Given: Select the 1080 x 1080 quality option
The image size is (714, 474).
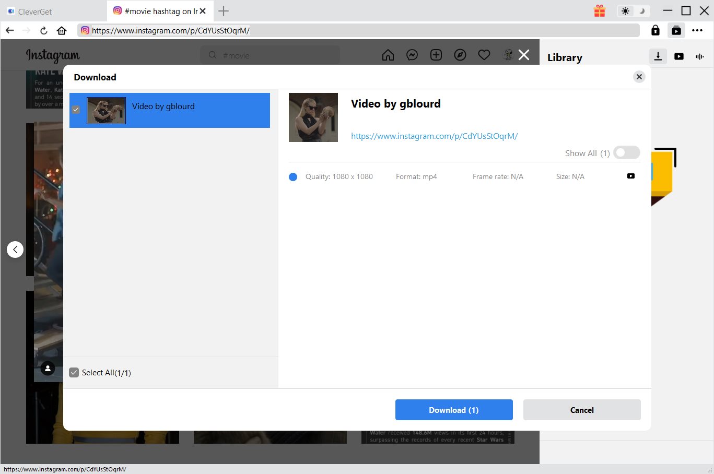Looking at the screenshot, I should [293, 177].
